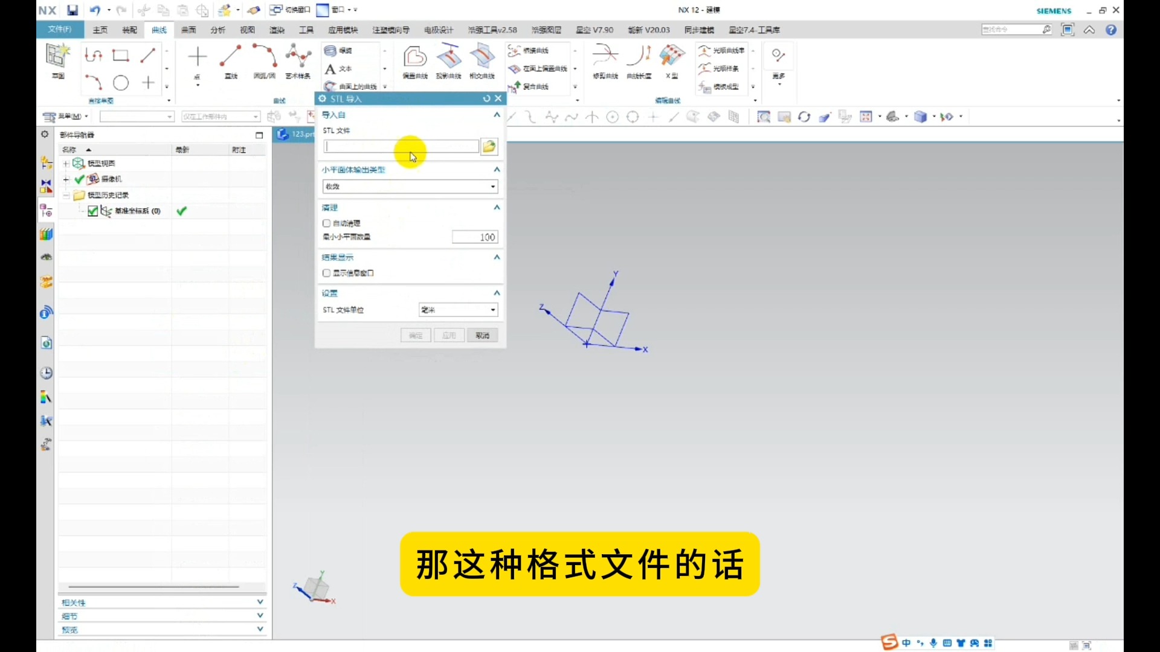Screen dimensions: 1160x652
Task: Open the folder browse icon for STL file
Action: pos(489,146)
